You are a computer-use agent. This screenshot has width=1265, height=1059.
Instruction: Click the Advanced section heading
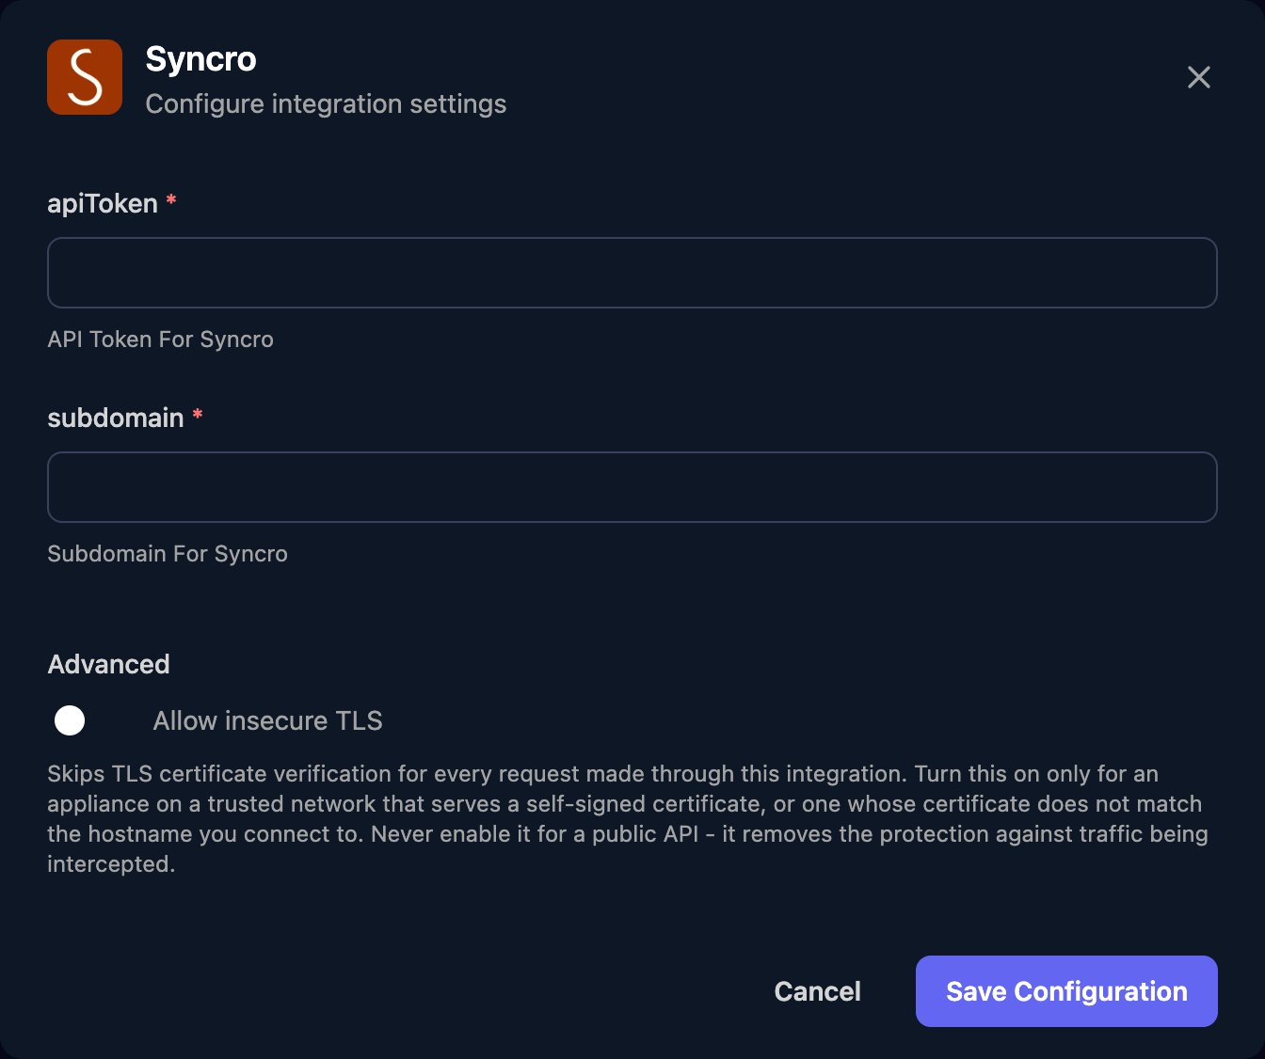[x=108, y=664]
